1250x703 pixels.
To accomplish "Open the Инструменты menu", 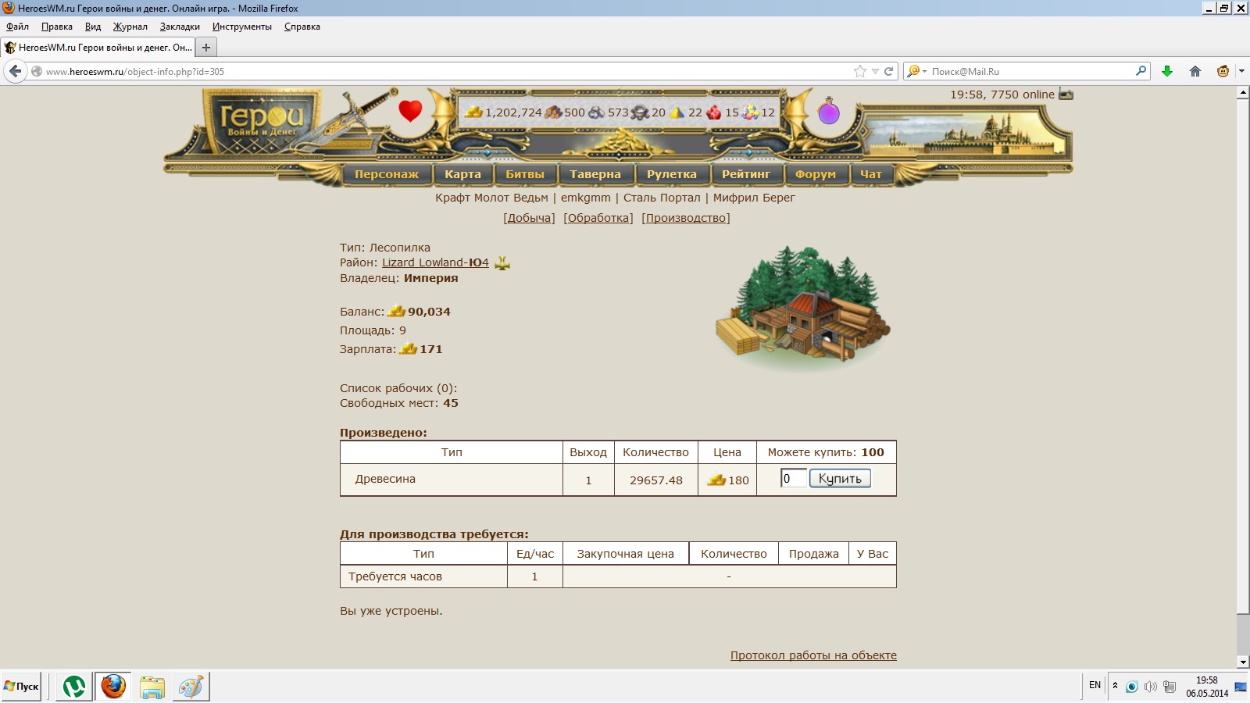I will point(242,27).
